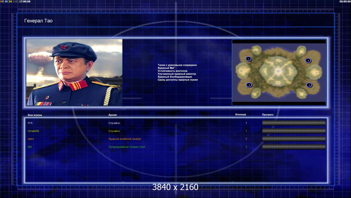Screen dimensions: 351x198
Task: Click 'Ядерный китайский генерал' army cell
Action: (x=125, y=139)
